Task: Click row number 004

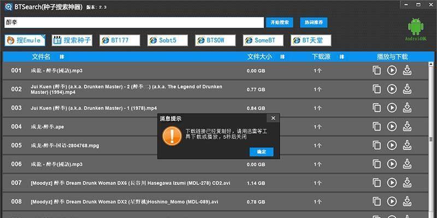Action: coord(16,126)
